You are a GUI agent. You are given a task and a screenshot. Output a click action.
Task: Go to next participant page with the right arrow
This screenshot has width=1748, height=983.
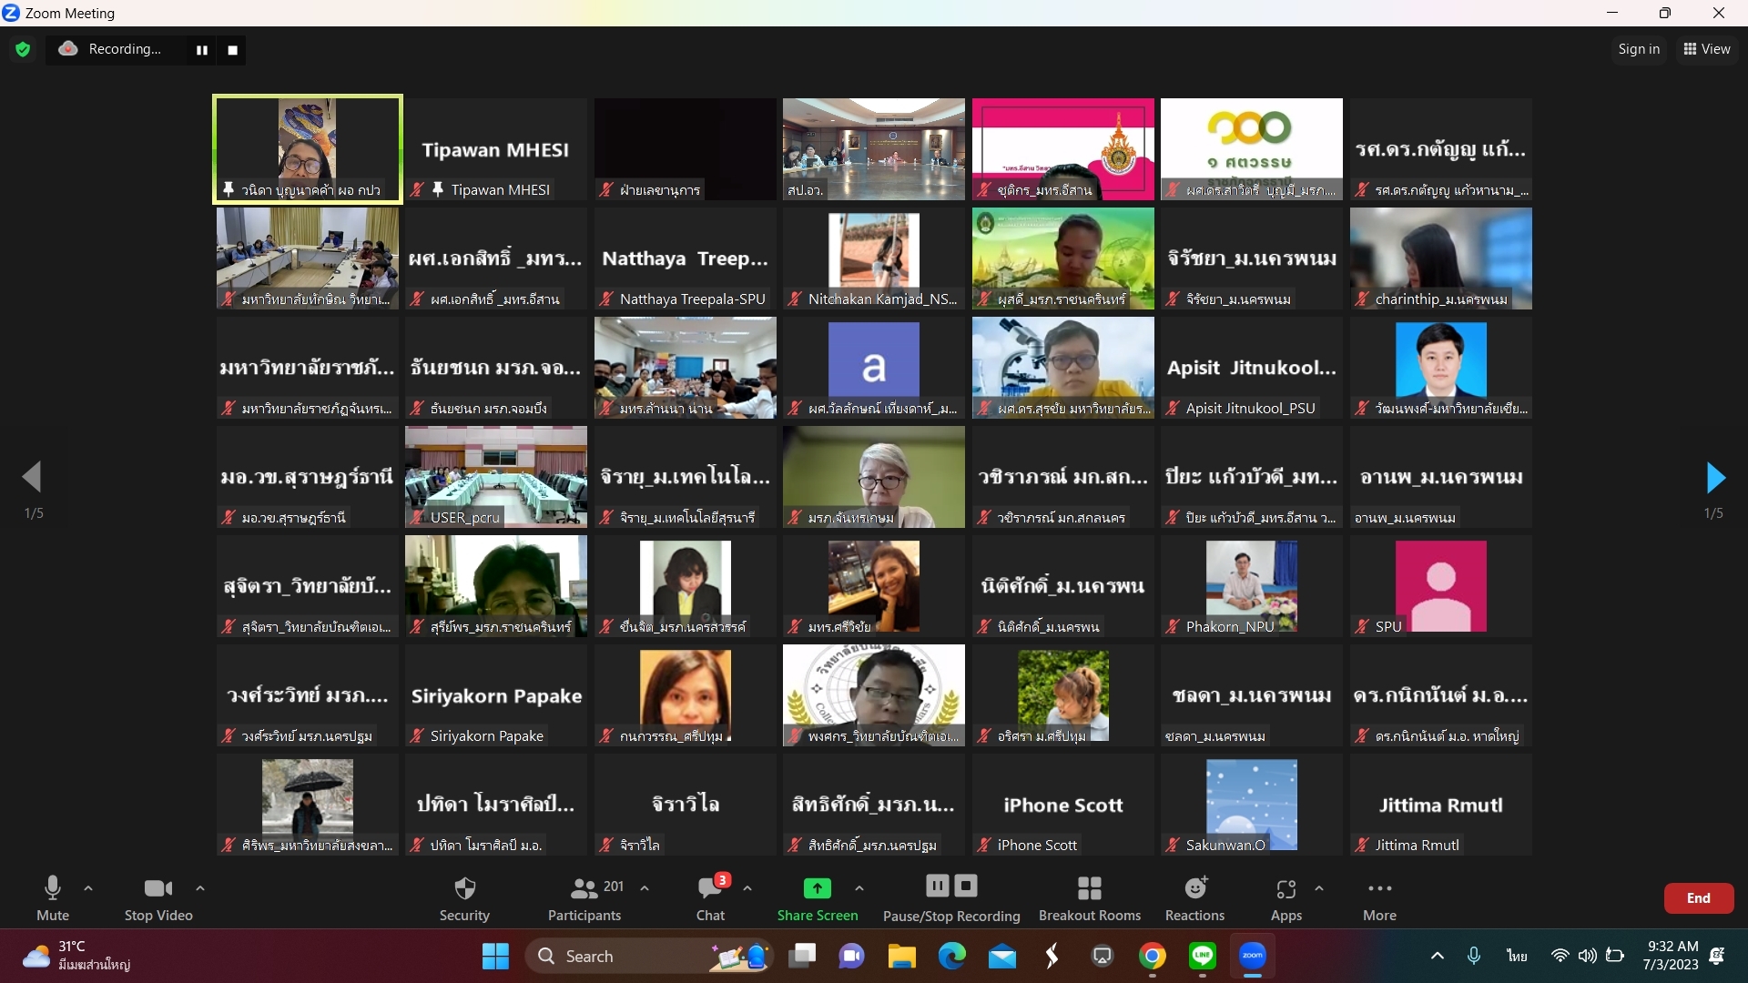click(1715, 477)
